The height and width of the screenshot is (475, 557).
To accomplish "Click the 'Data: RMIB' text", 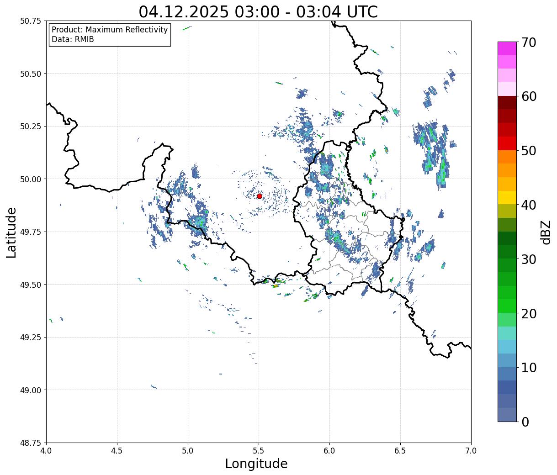I will (x=73, y=39).
